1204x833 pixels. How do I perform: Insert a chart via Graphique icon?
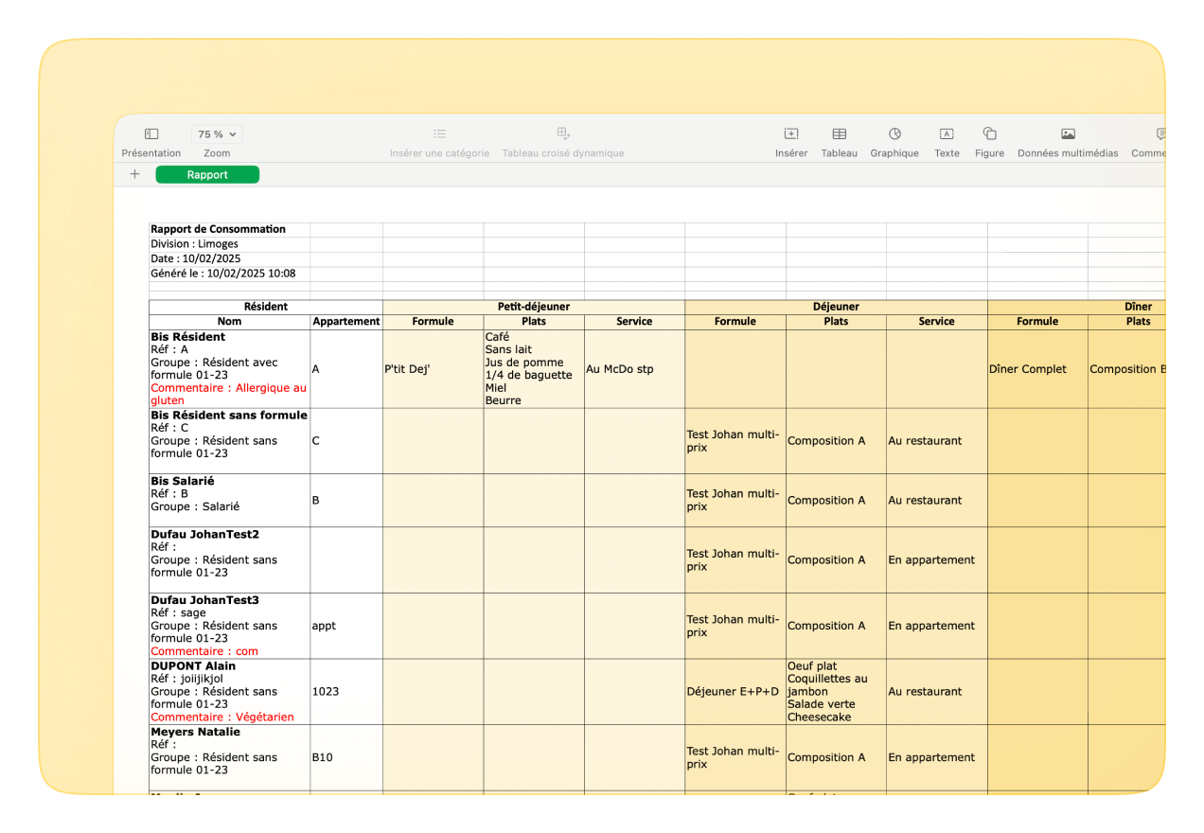click(894, 134)
